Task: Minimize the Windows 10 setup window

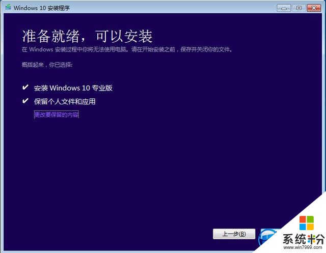Action: [x=284, y=8]
